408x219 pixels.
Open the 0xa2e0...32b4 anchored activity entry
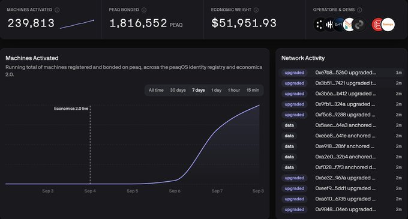pyautogui.click(x=341, y=157)
